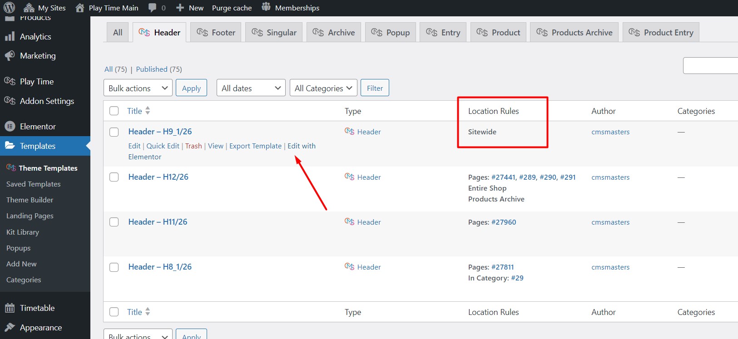This screenshot has width=738, height=339.
Task: Open the comments bubble icon
Action: (x=152, y=8)
